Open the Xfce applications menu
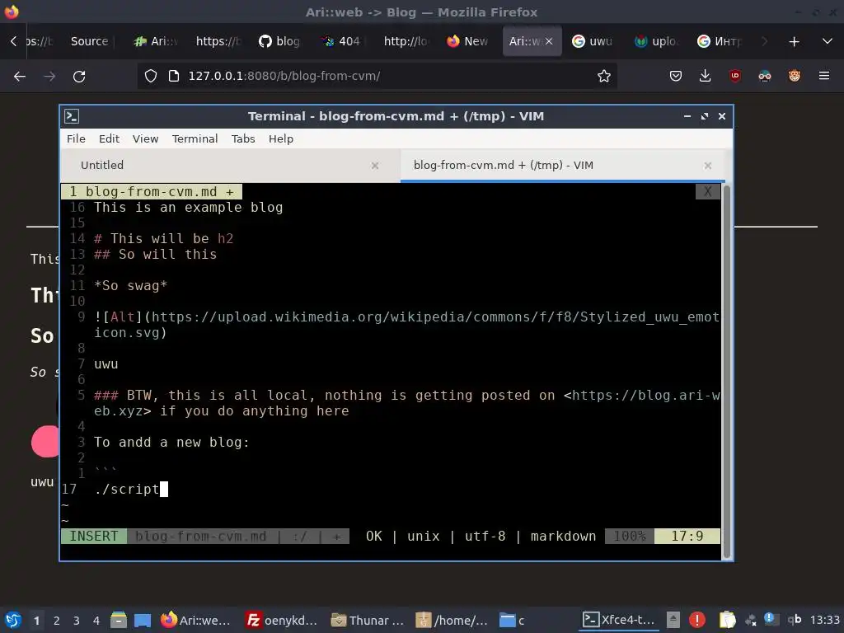844x633 pixels. pyautogui.click(x=13, y=620)
